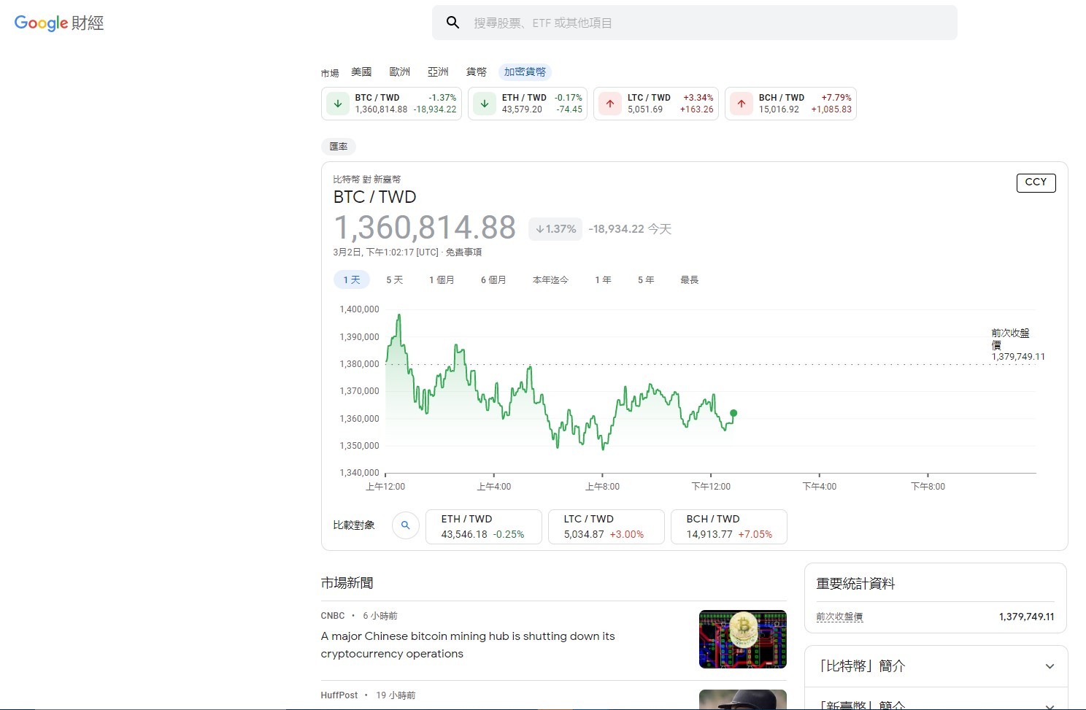
Task: Show the 1 天 chart range
Action: pyautogui.click(x=352, y=279)
